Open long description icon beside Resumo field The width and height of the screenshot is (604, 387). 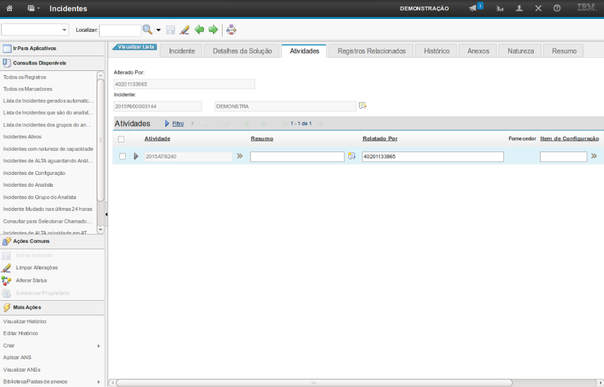[x=352, y=157]
